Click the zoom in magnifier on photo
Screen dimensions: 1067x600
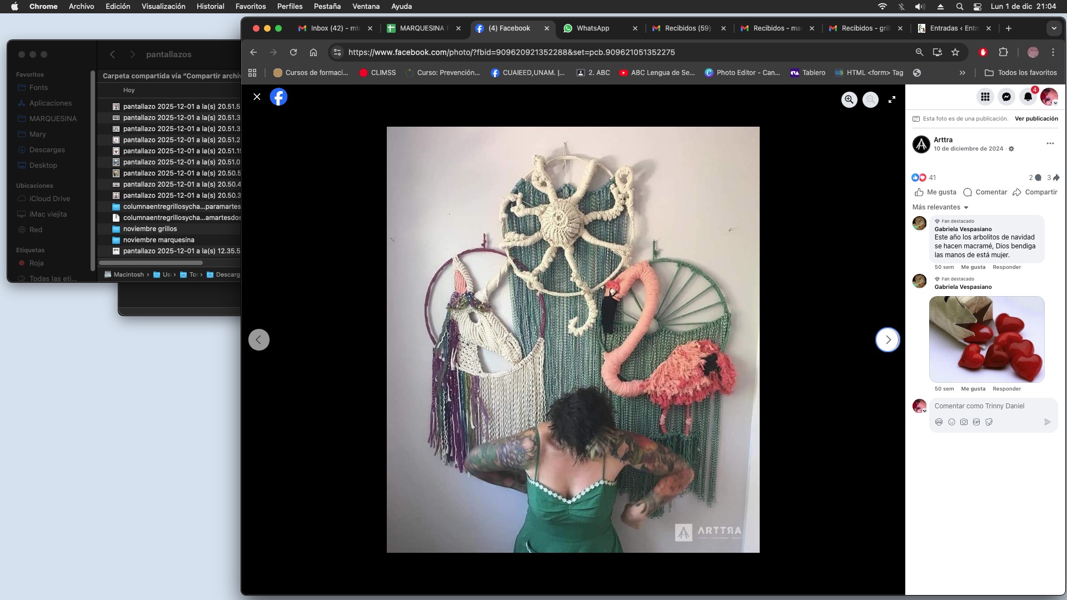click(x=849, y=100)
